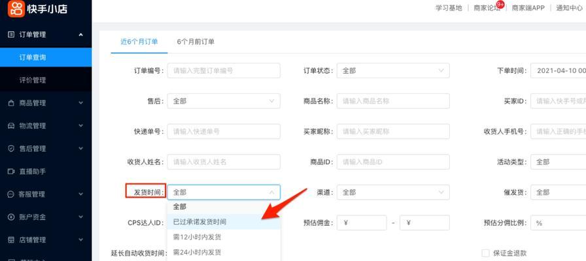Open the 订单状态 dropdown

pyautogui.click(x=393, y=70)
